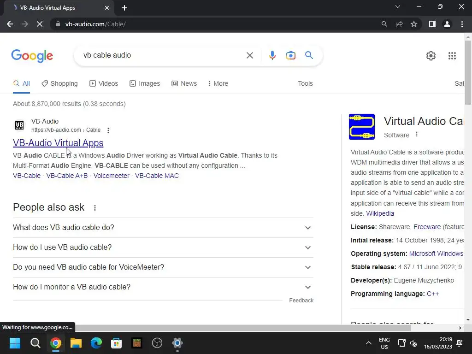Expand 'How do I use VB audio cable?'
Image resolution: width=472 pixels, height=354 pixels.
click(x=163, y=248)
